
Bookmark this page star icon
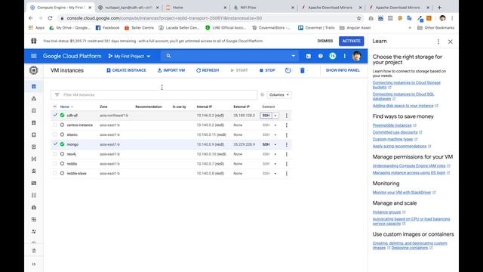pos(359,18)
